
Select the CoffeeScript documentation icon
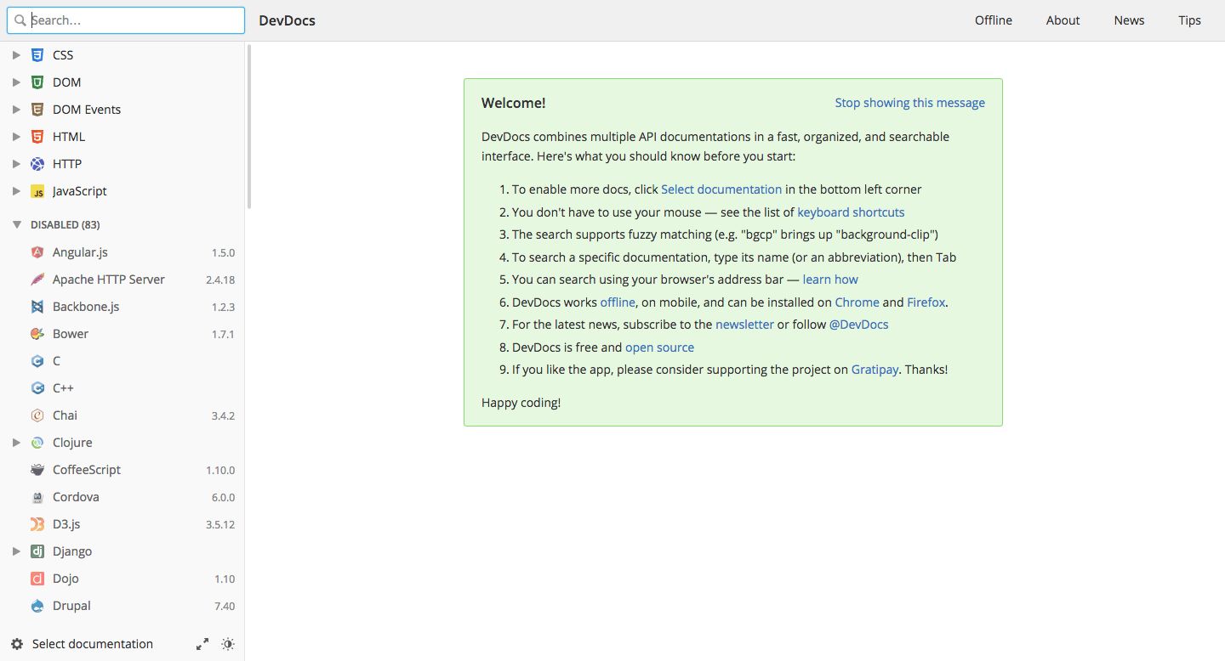[x=37, y=470]
